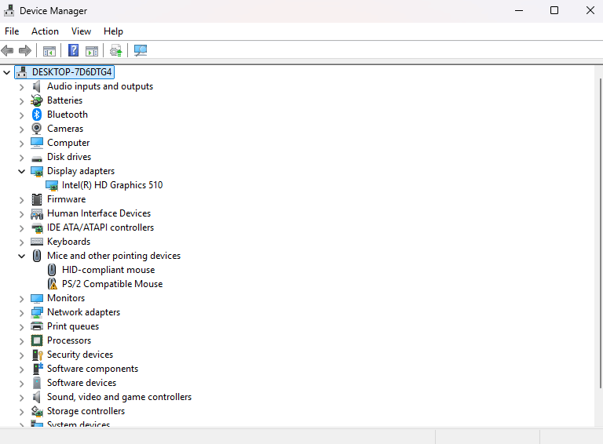Click the Update device driver toolbar icon
The height and width of the screenshot is (444, 603).
coord(115,50)
